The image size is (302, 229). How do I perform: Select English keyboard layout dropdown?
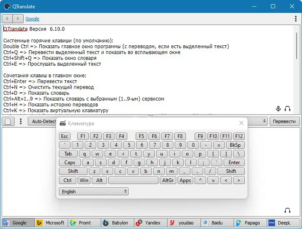pos(94,191)
